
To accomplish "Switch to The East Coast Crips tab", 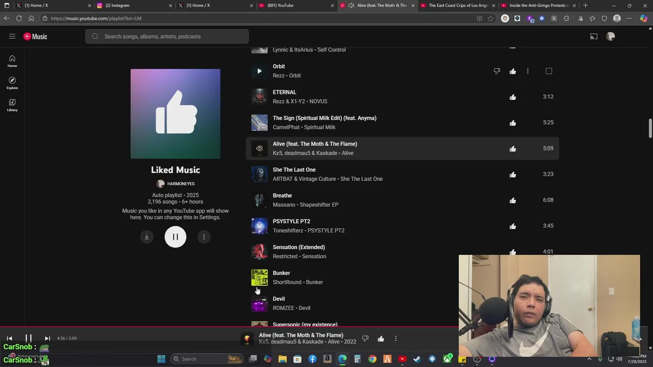I will point(457,5).
